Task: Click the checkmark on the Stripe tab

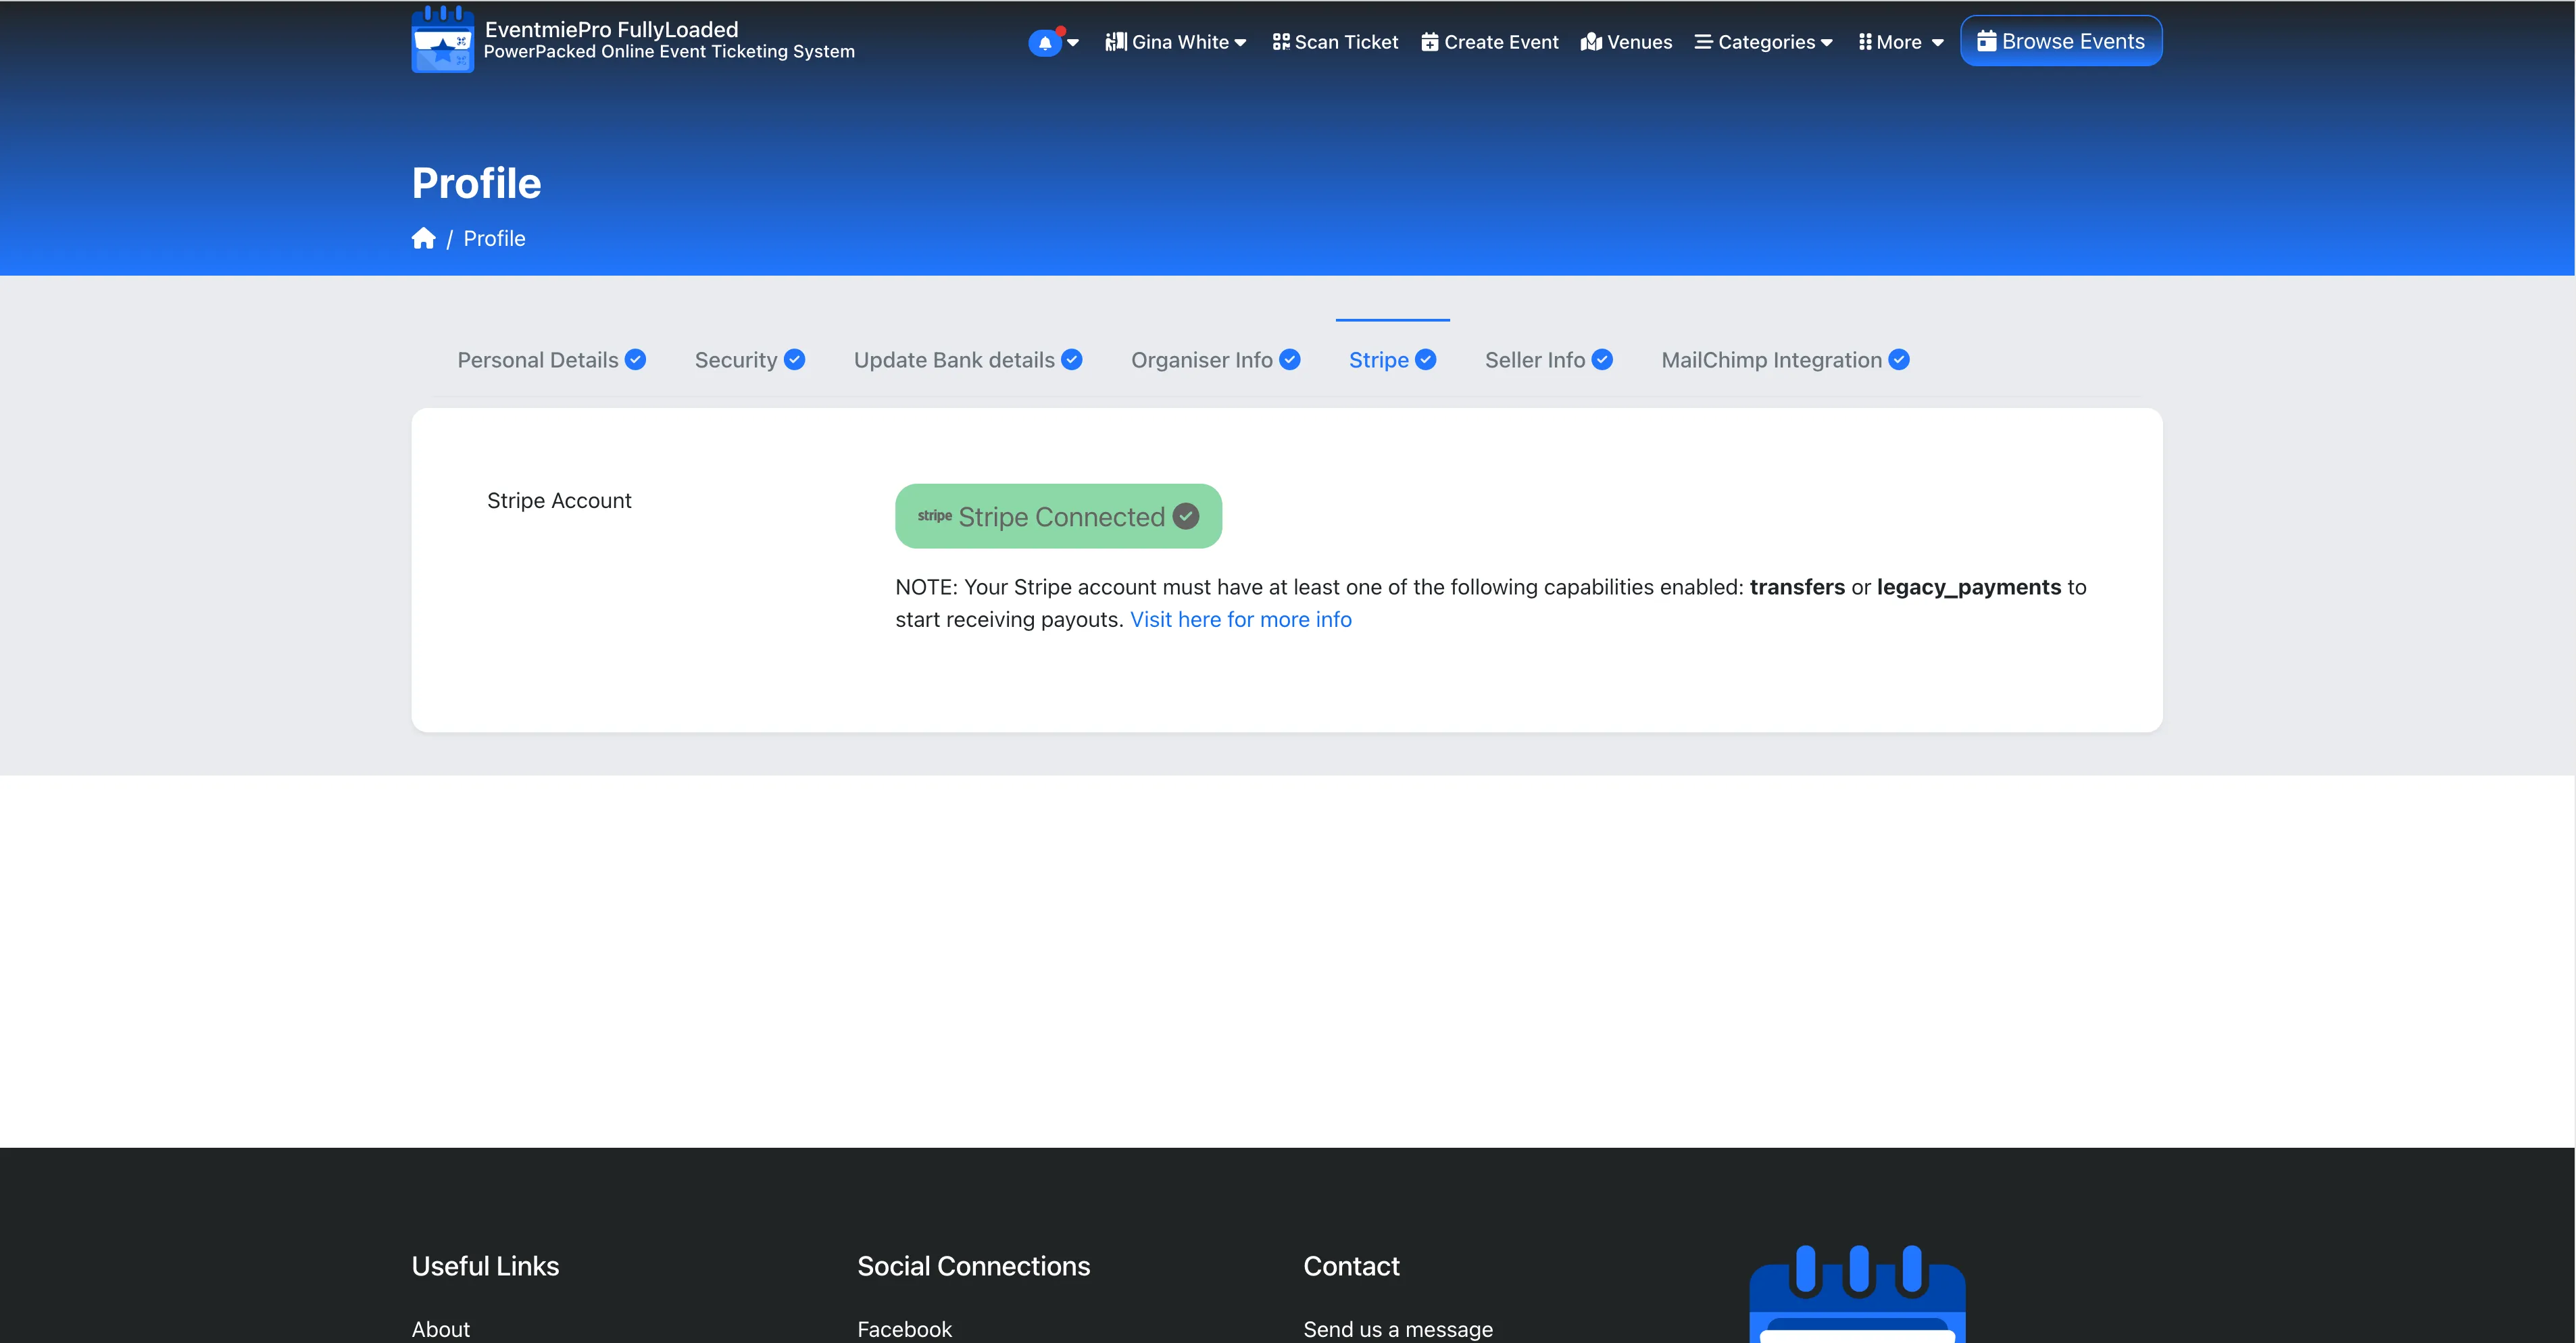Action: [1426, 359]
